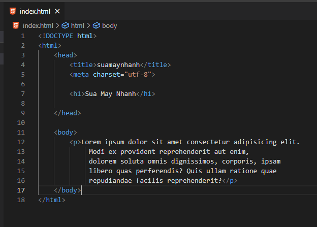Open the index.html breadcrumb item
317x227 pixels.
tap(38, 26)
